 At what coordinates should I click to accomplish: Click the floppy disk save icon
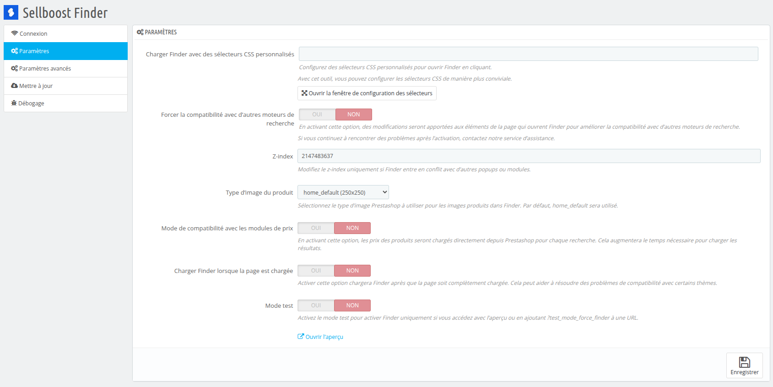745,362
